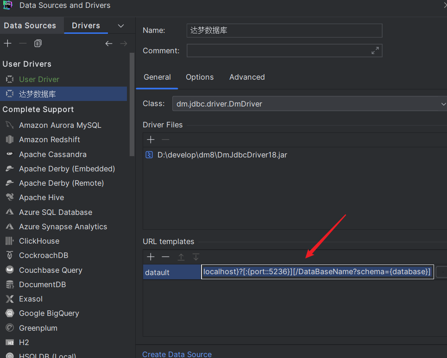
Task: Open the Advanced tab
Action: pyautogui.click(x=247, y=77)
